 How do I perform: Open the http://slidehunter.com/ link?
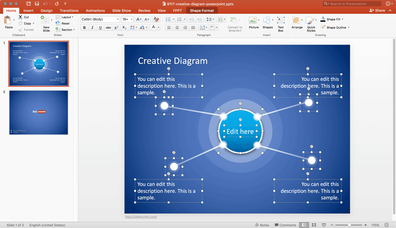(141, 217)
